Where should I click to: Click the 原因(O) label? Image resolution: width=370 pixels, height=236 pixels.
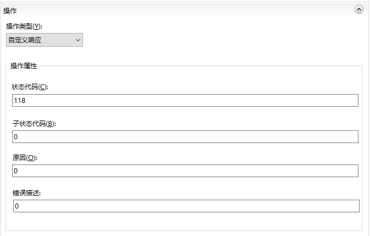(x=25, y=158)
